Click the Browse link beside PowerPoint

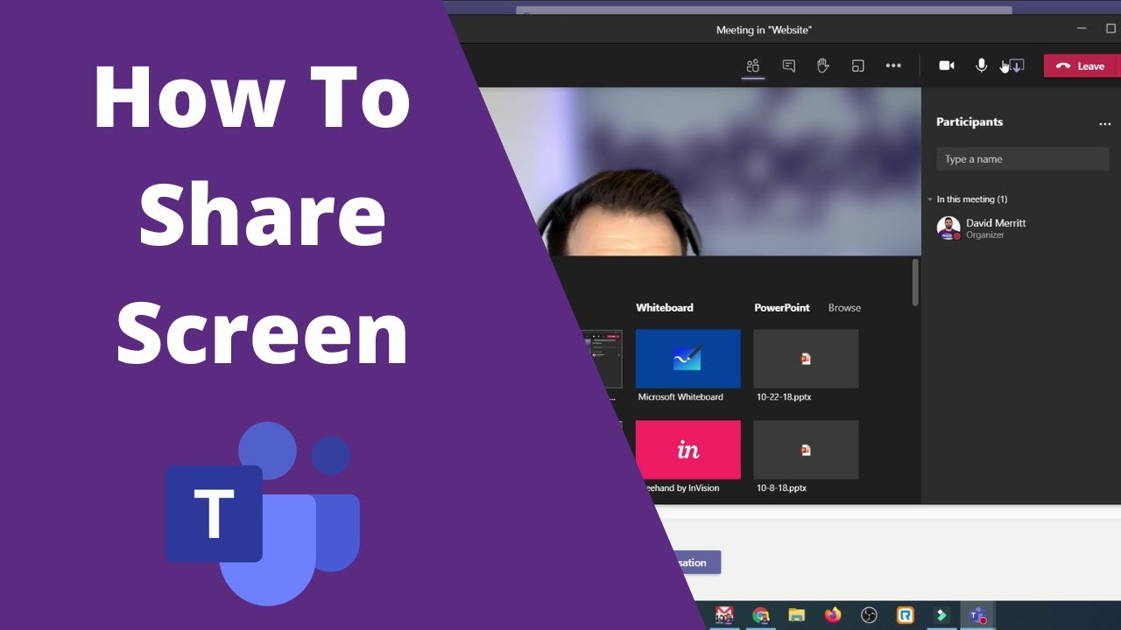tap(844, 308)
